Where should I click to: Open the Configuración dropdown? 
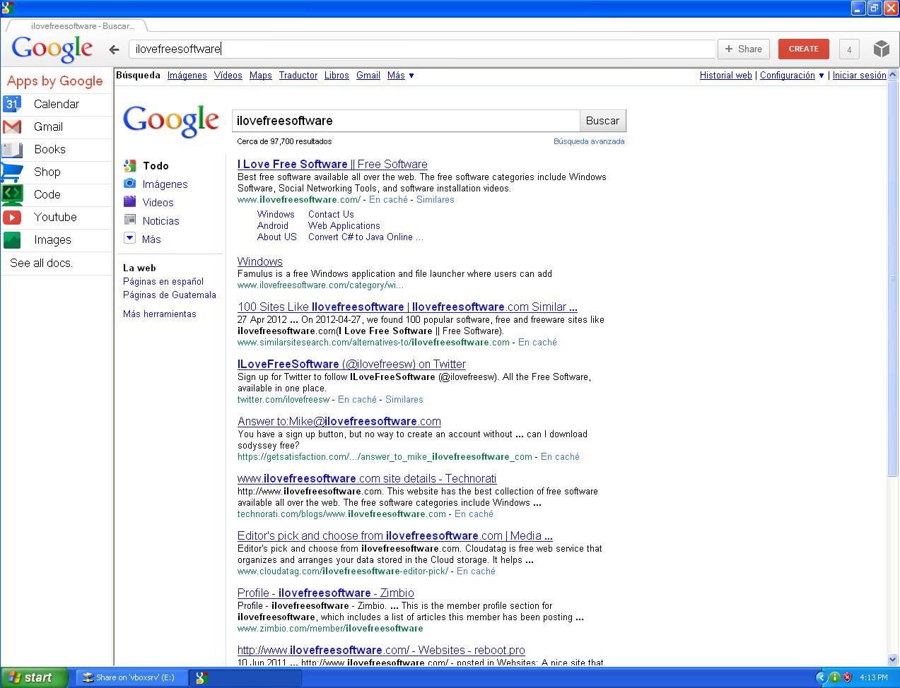pos(787,76)
